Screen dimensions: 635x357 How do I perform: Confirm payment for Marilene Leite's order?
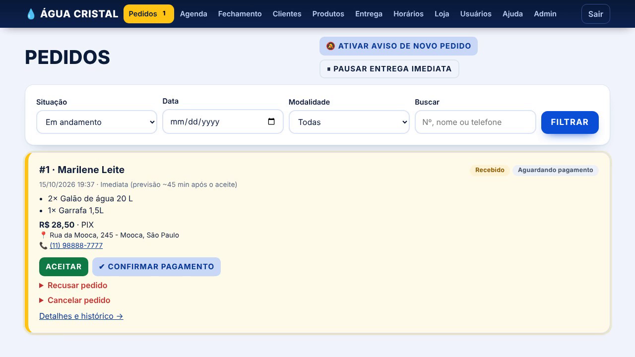pos(156,267)
